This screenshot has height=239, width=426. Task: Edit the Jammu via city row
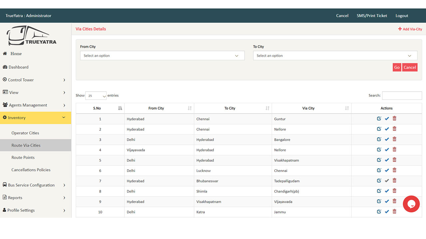[x=379, y=211]
